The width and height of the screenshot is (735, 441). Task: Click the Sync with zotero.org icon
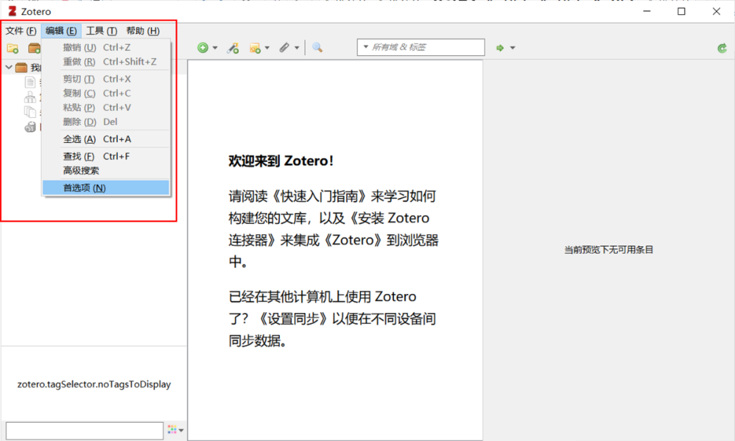coord(722,48)
